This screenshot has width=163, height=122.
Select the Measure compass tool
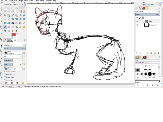coord(20,15)
